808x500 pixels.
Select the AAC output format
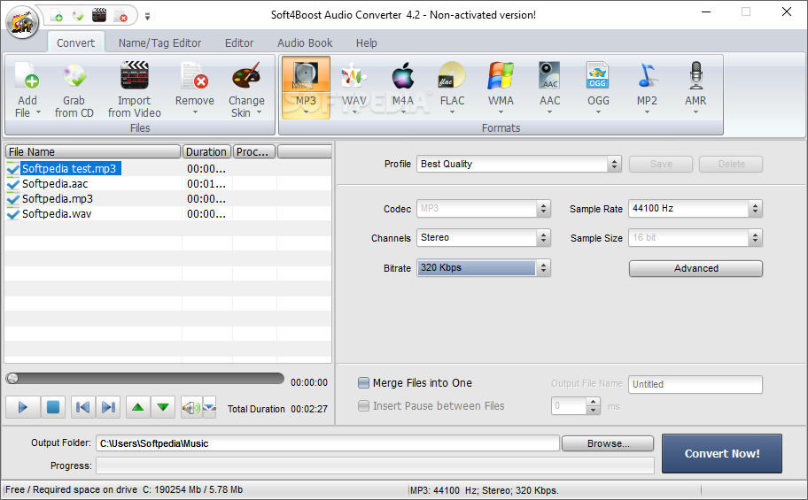point(549,87)
